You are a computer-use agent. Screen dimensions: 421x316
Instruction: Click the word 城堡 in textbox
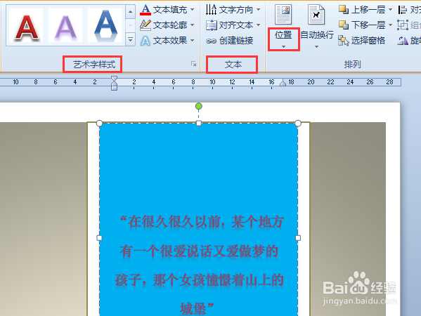click(193, 308)
